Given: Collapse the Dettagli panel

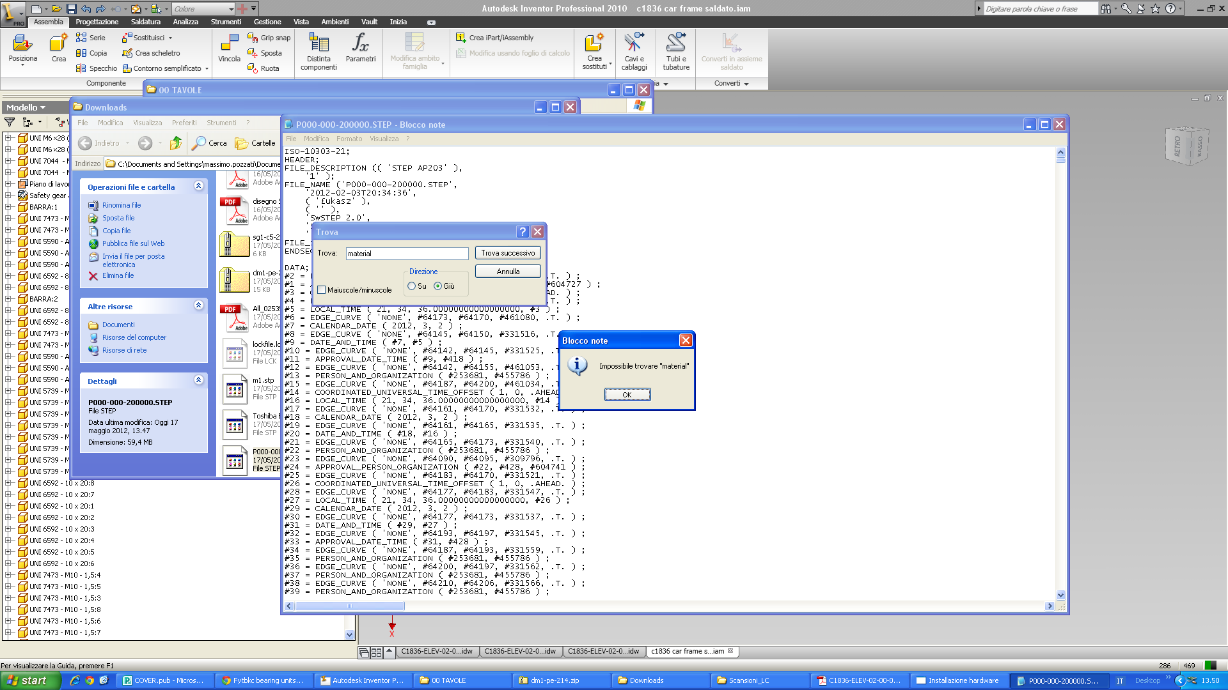Looking at the screenshot, I should [x=199, y=380].
